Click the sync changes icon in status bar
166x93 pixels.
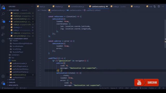(17, 88)
